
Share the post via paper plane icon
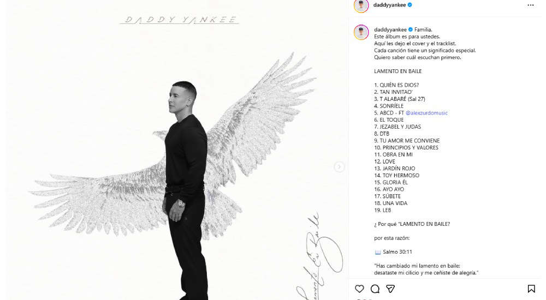(390, 289)
